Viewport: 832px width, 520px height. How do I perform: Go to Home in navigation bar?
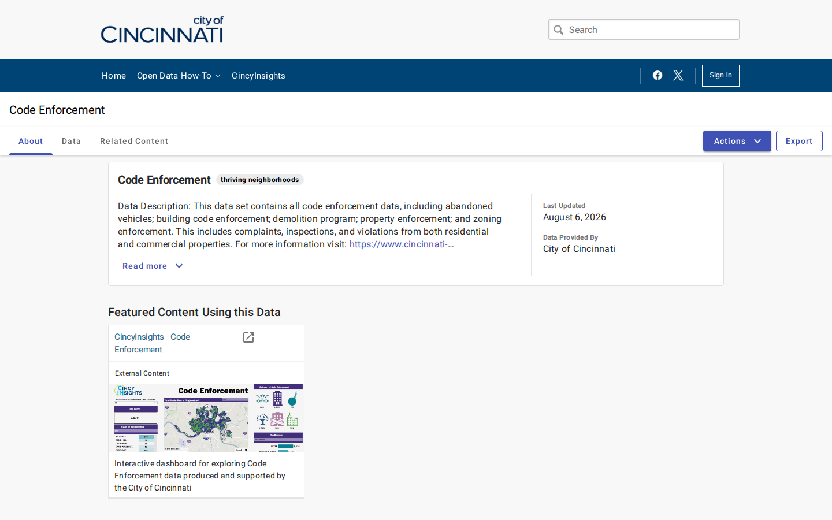(x=114, y=76)
